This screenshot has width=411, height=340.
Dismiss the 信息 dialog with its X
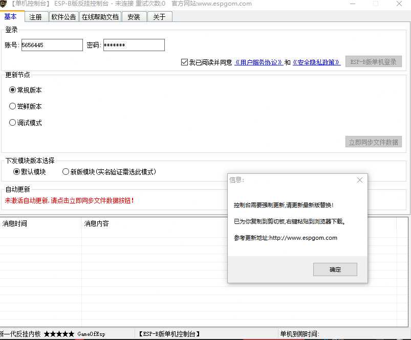coord(359,180)
